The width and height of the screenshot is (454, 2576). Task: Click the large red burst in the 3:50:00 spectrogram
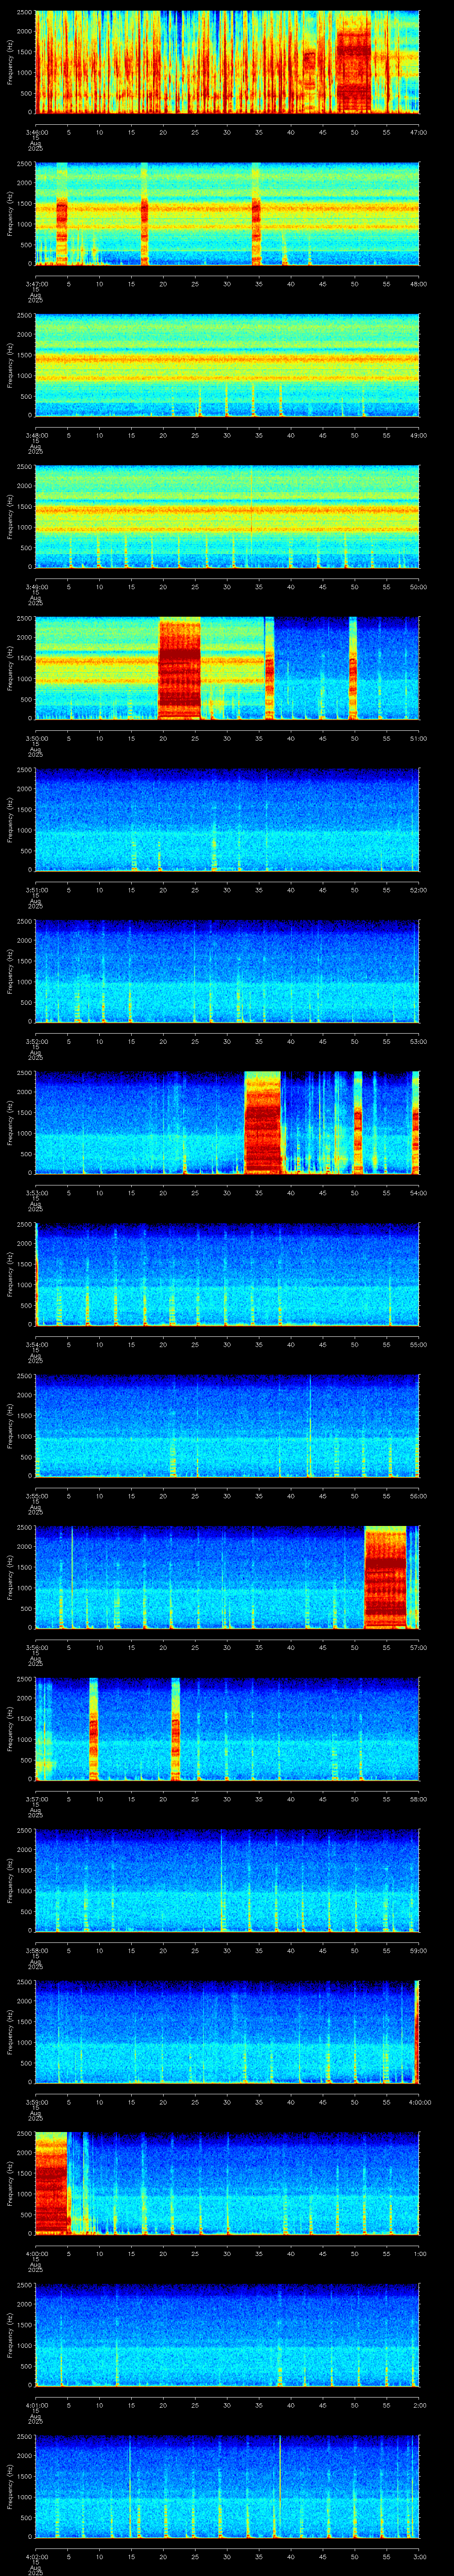(180, 669)
